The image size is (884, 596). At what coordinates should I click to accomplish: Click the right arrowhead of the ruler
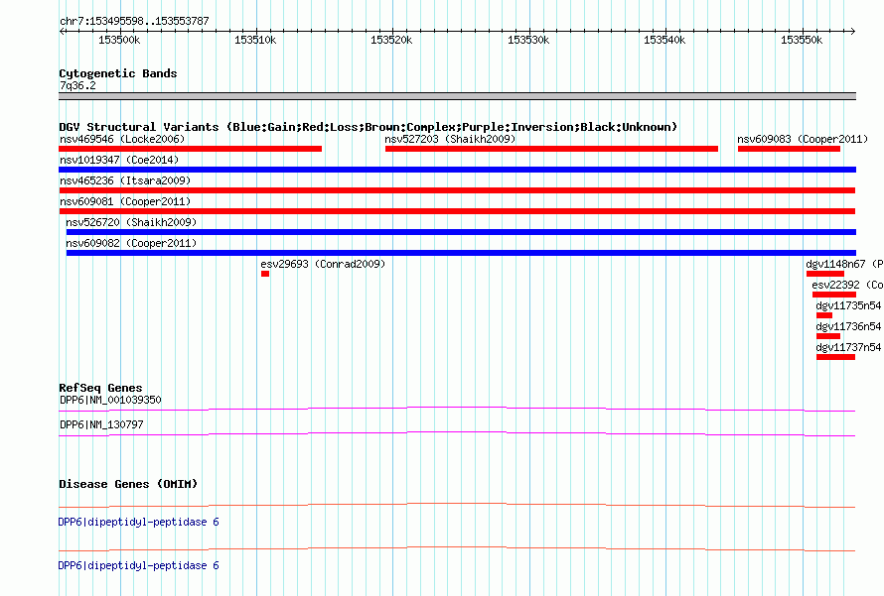(x=852, y=31)
